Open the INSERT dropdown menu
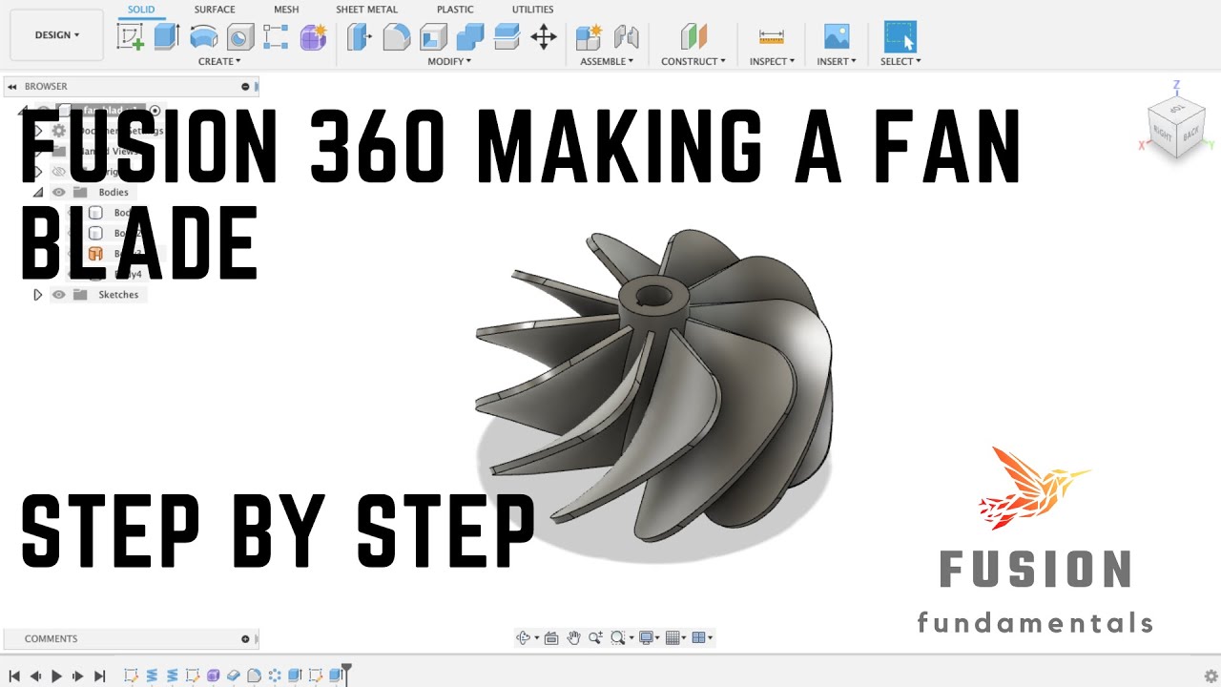Image resolution: width=1221 pixels, height=687 pixels. [x=837, y=61]
